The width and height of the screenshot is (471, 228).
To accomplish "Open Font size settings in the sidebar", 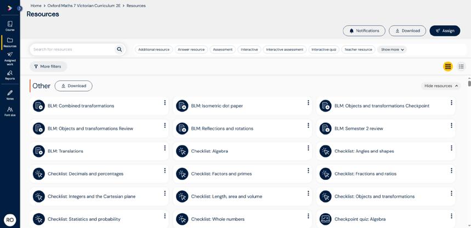I will (x=10, y=111).
